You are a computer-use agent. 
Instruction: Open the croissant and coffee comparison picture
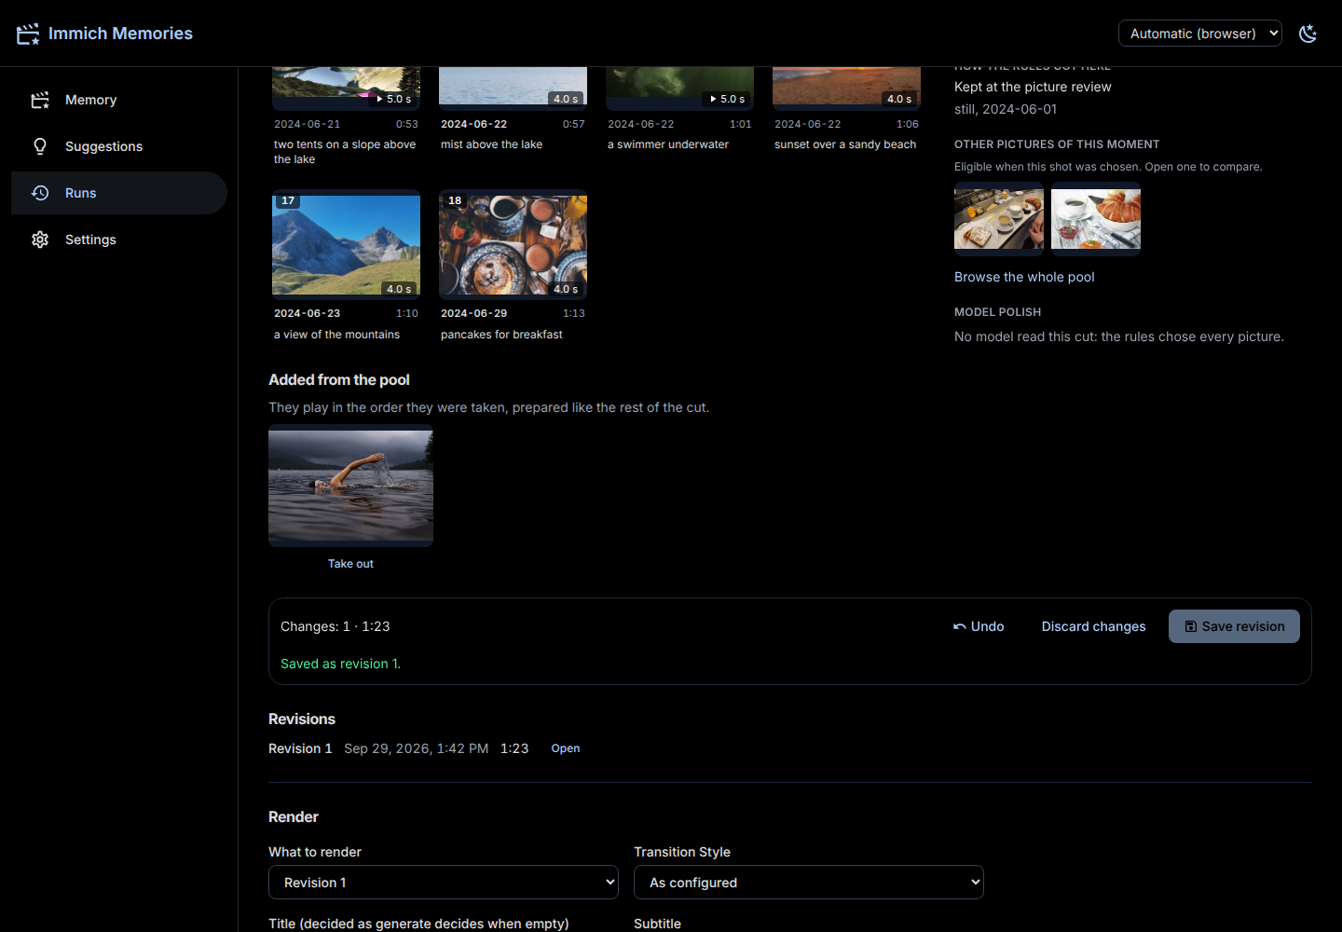pyautogui.click(x=1096, y=219)
